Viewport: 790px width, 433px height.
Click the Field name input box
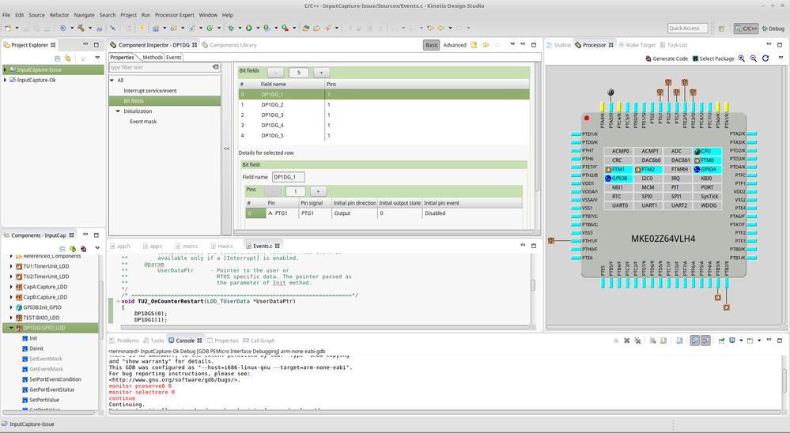(289, 177)
